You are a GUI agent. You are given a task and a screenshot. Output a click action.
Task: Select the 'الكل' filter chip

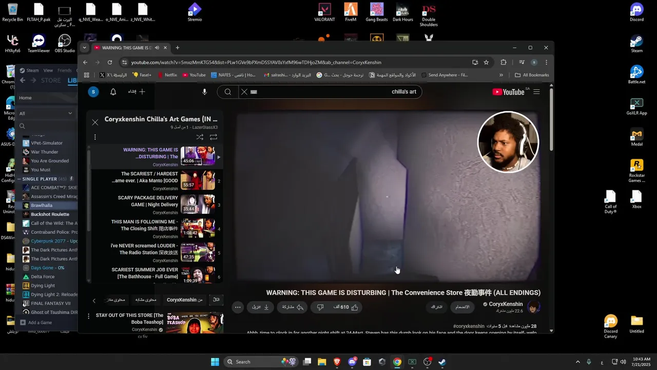click(217, 300)
